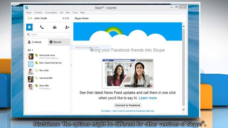The height and width of the screenshot is (128, 228).
Task: Select contact Mary Ando by name
Action: coord(44,70)
